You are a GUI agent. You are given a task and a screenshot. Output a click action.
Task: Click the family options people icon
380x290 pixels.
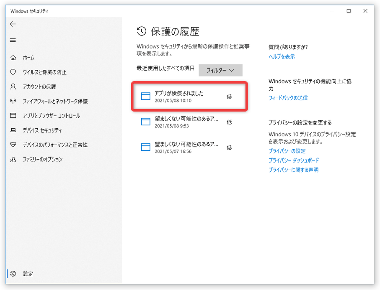(x=13, y=159)
